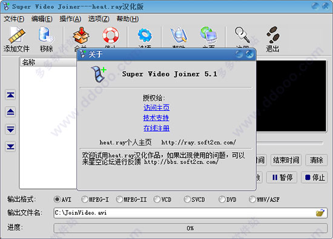Close the 关于 About dialog
This screenshot has width=333, height=239.
249,54
